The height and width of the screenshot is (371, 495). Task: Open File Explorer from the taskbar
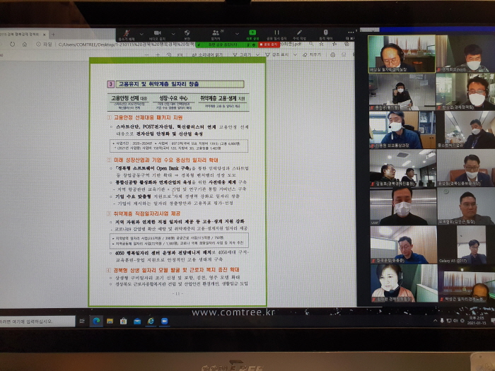[x=110, y=321]
